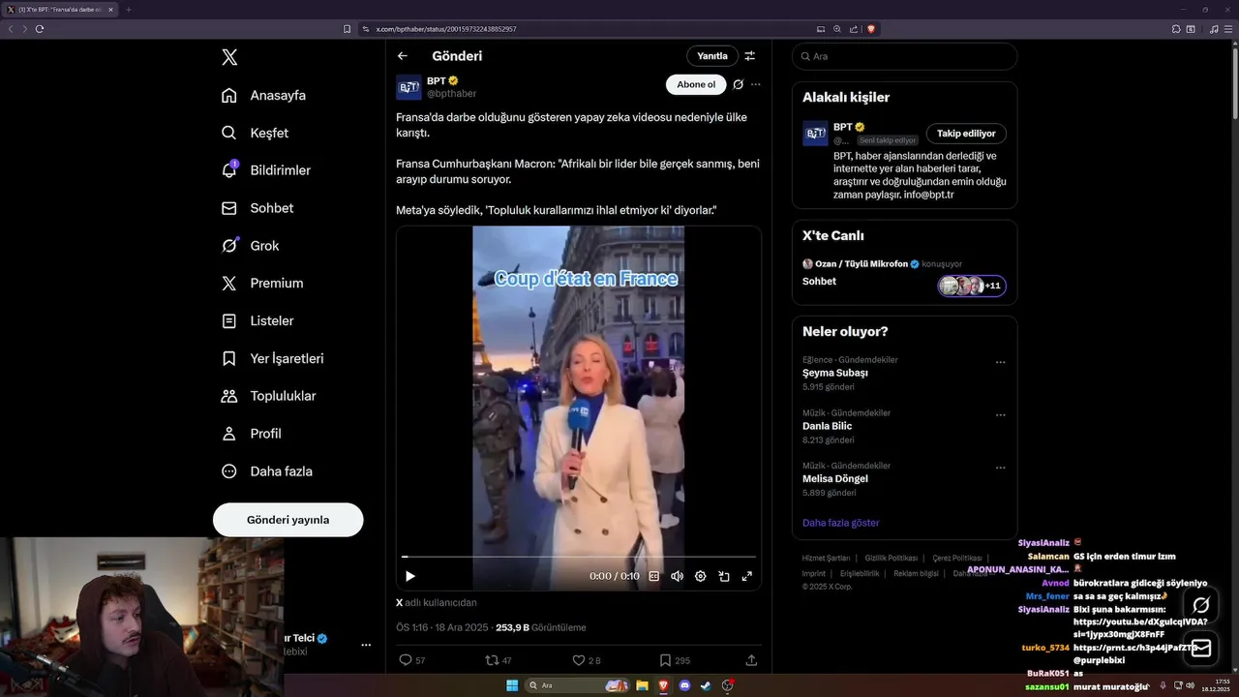The width and height of the screenshot is (1239, 697).
Task: Open the Windows Start button
Action: click(512, 685)
